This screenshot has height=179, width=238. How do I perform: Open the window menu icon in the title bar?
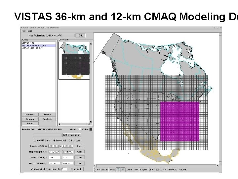[x=21, y=28]
